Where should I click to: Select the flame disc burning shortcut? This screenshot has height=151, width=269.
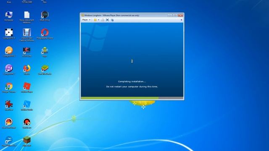click(x=9, y=123)
